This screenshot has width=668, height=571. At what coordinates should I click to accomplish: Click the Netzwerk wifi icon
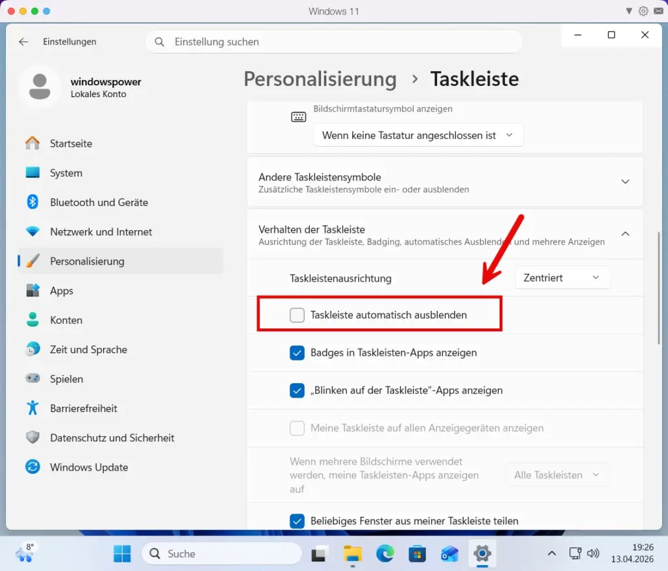33,231
